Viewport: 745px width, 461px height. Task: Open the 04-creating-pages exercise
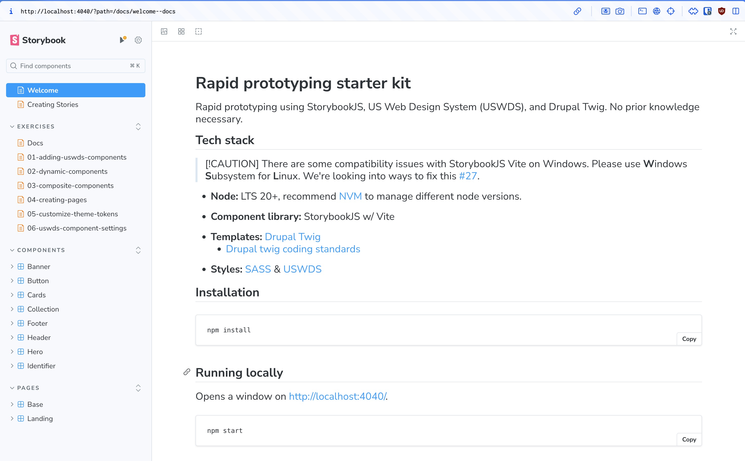click(57, 200)
